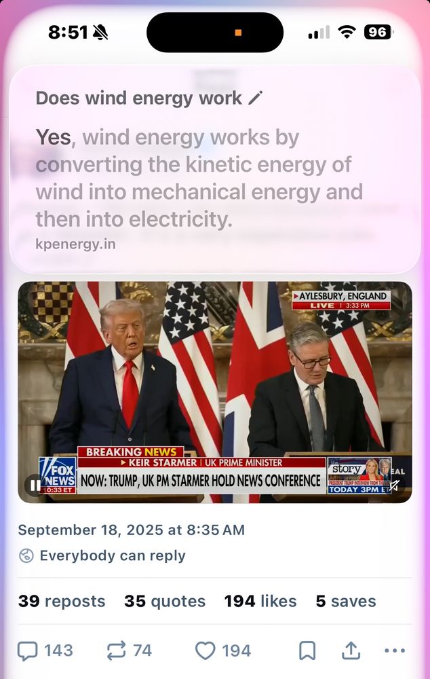Tap Everybody can reply setting
The width and height of the screenshot is (430, 679).
113,555
